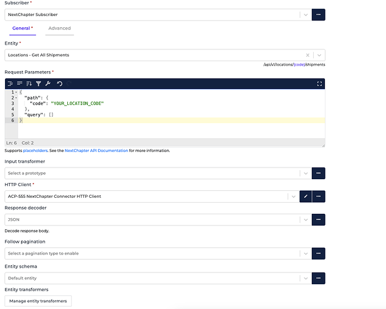This screenshot has height=309, width=386.
Task: Expand the Subscriber dropdown
Action: click(306, 15)
